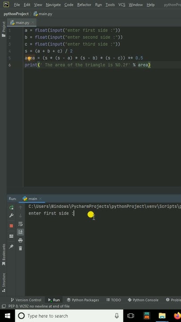
Task: Click the word 'print' on line 6
Action: pyautogui.click(x=31, y=65)
